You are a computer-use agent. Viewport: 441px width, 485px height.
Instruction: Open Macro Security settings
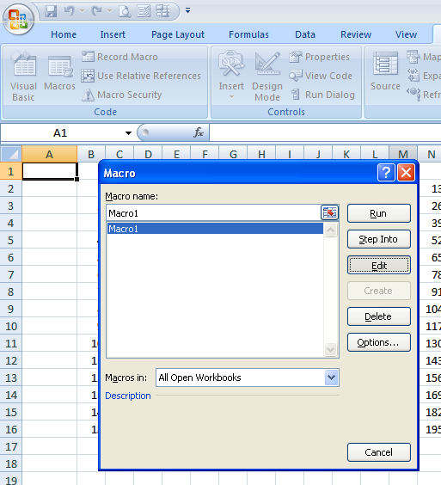point(121,95)
